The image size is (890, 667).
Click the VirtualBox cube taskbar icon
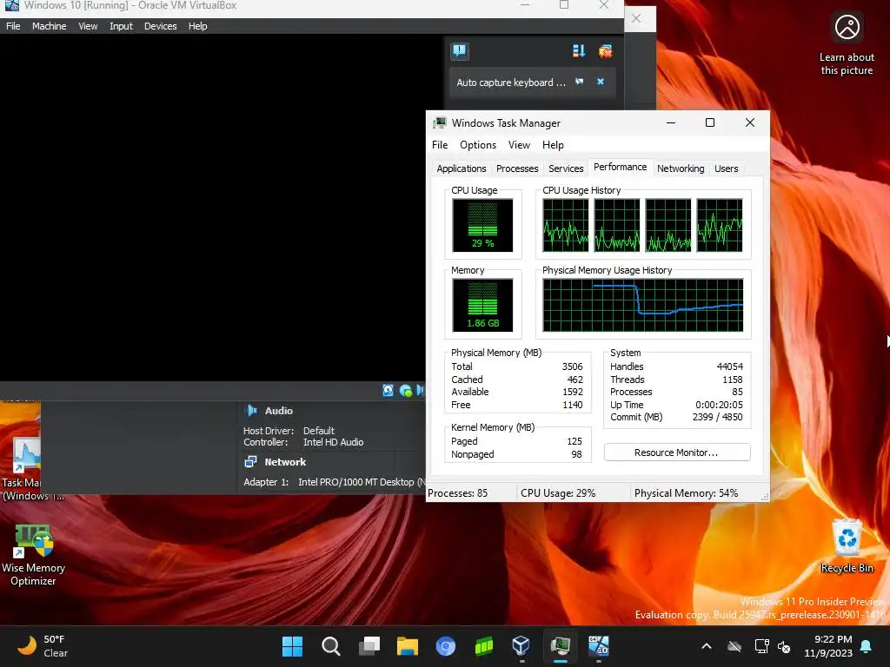521,646
